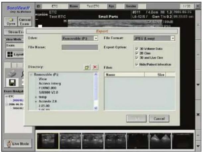Click the Live Mode probe icon

pyautogui.click(x=9, y=144)
